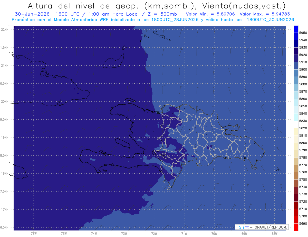This screenshot has width=308, height=237.
Task: Click the longitude axis label '68W'
Action: 274,234
